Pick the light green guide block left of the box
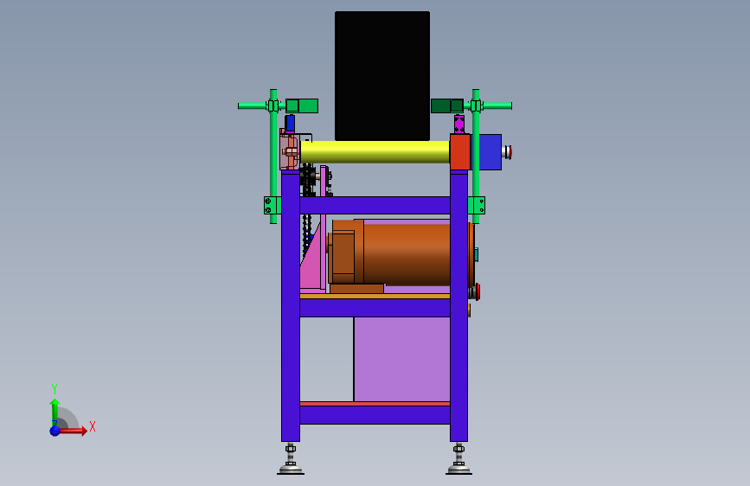This screenshot has height=486, width=750. pos(302,106)
